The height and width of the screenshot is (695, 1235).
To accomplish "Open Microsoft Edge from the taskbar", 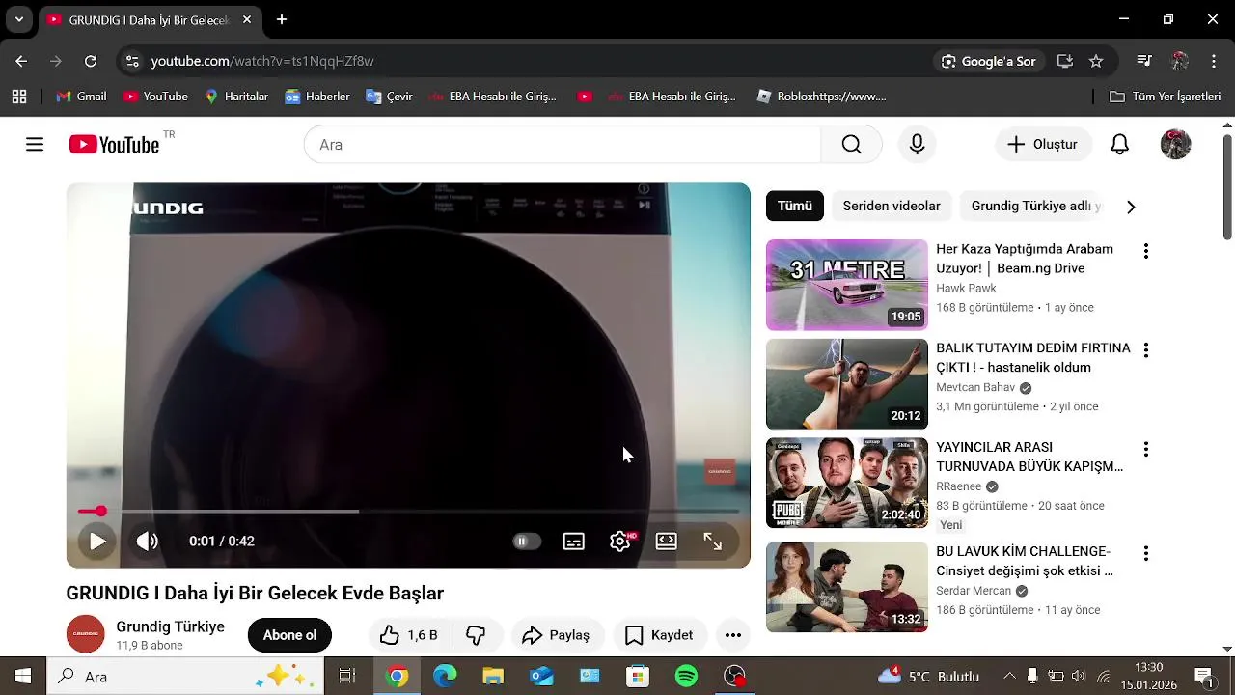I will coord(445,677).
